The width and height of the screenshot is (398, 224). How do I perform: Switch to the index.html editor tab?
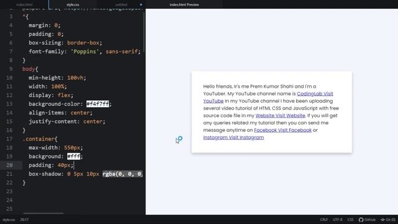[24, 4]
